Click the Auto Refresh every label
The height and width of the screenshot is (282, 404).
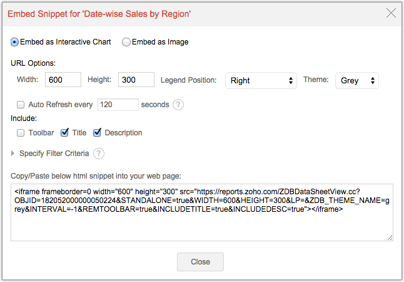61,105
